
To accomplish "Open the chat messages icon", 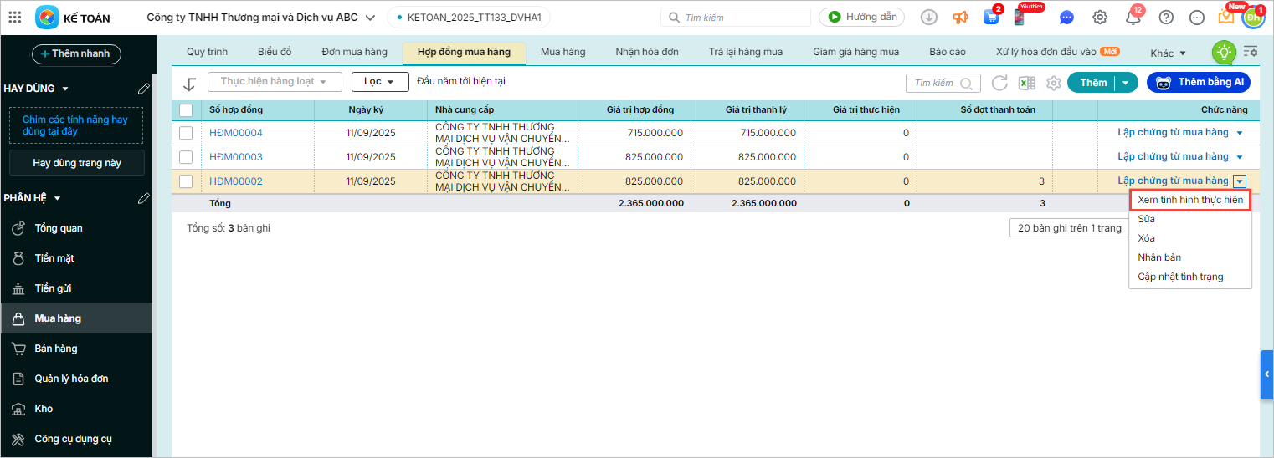I will click(x=1066, y=18).
